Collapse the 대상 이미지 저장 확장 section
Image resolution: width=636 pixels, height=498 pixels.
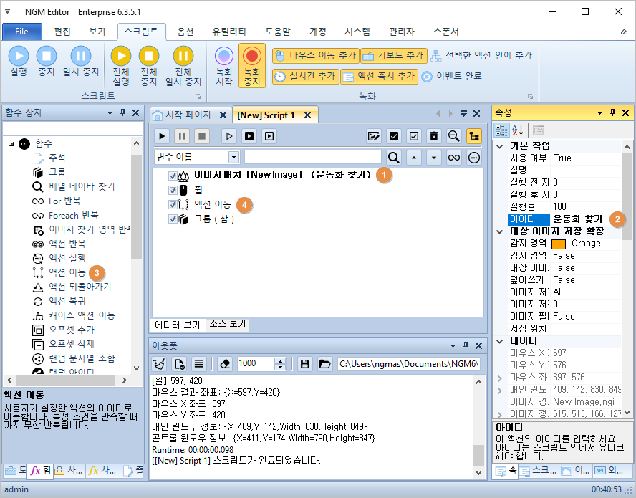click(x=500, y=231)
